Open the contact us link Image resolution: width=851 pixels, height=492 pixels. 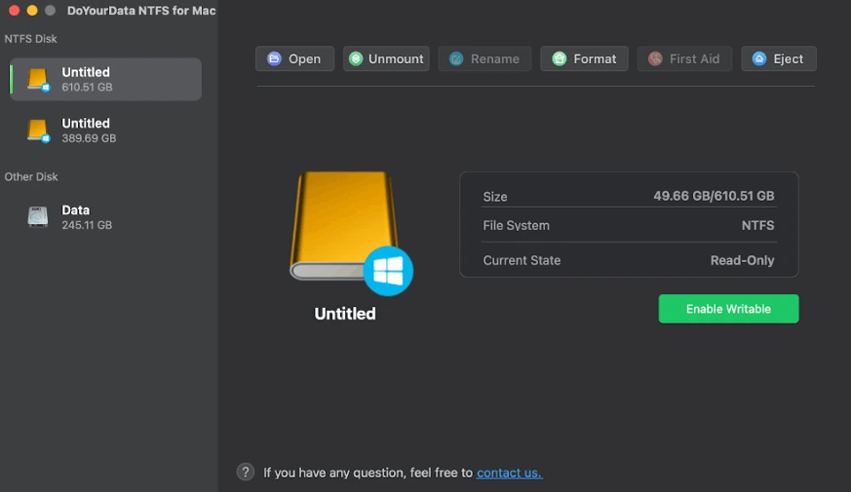[509, 473]
